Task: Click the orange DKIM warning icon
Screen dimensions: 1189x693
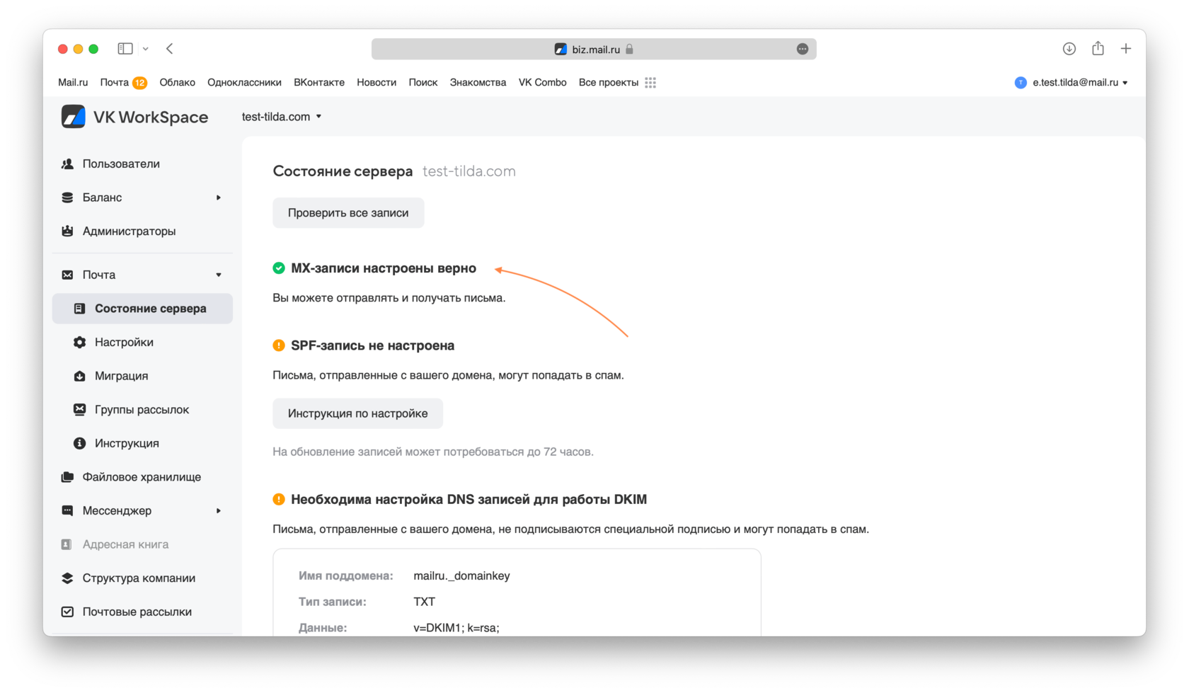Action: [x=279, y=499]
